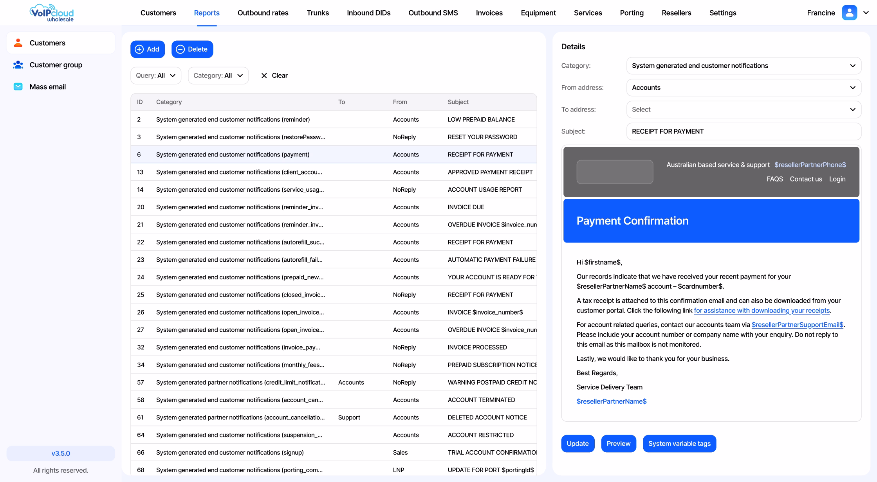Select row 32 INVOICE PROCESSED
This screenshot has height=482, width=877.
pyautogui.click(x=334, y=347)
